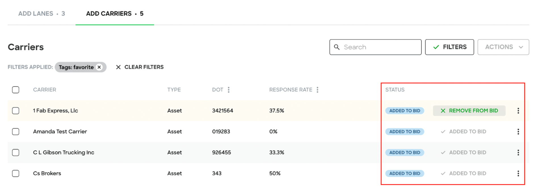Click Added to Bid button for Cs Brokers
The width and height of the screenshot is (534, 194).
click(x=463, y=174)
